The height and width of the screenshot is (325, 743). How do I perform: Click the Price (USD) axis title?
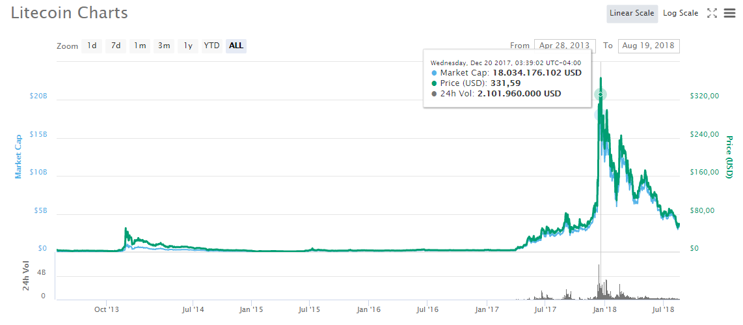click(729, 156)
